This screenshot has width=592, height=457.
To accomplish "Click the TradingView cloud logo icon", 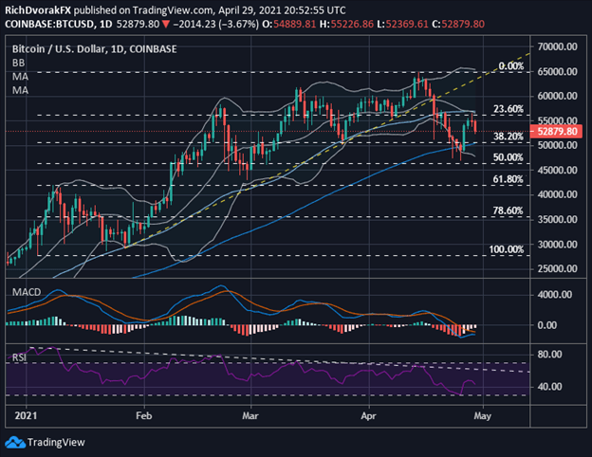I will point(15,442).
